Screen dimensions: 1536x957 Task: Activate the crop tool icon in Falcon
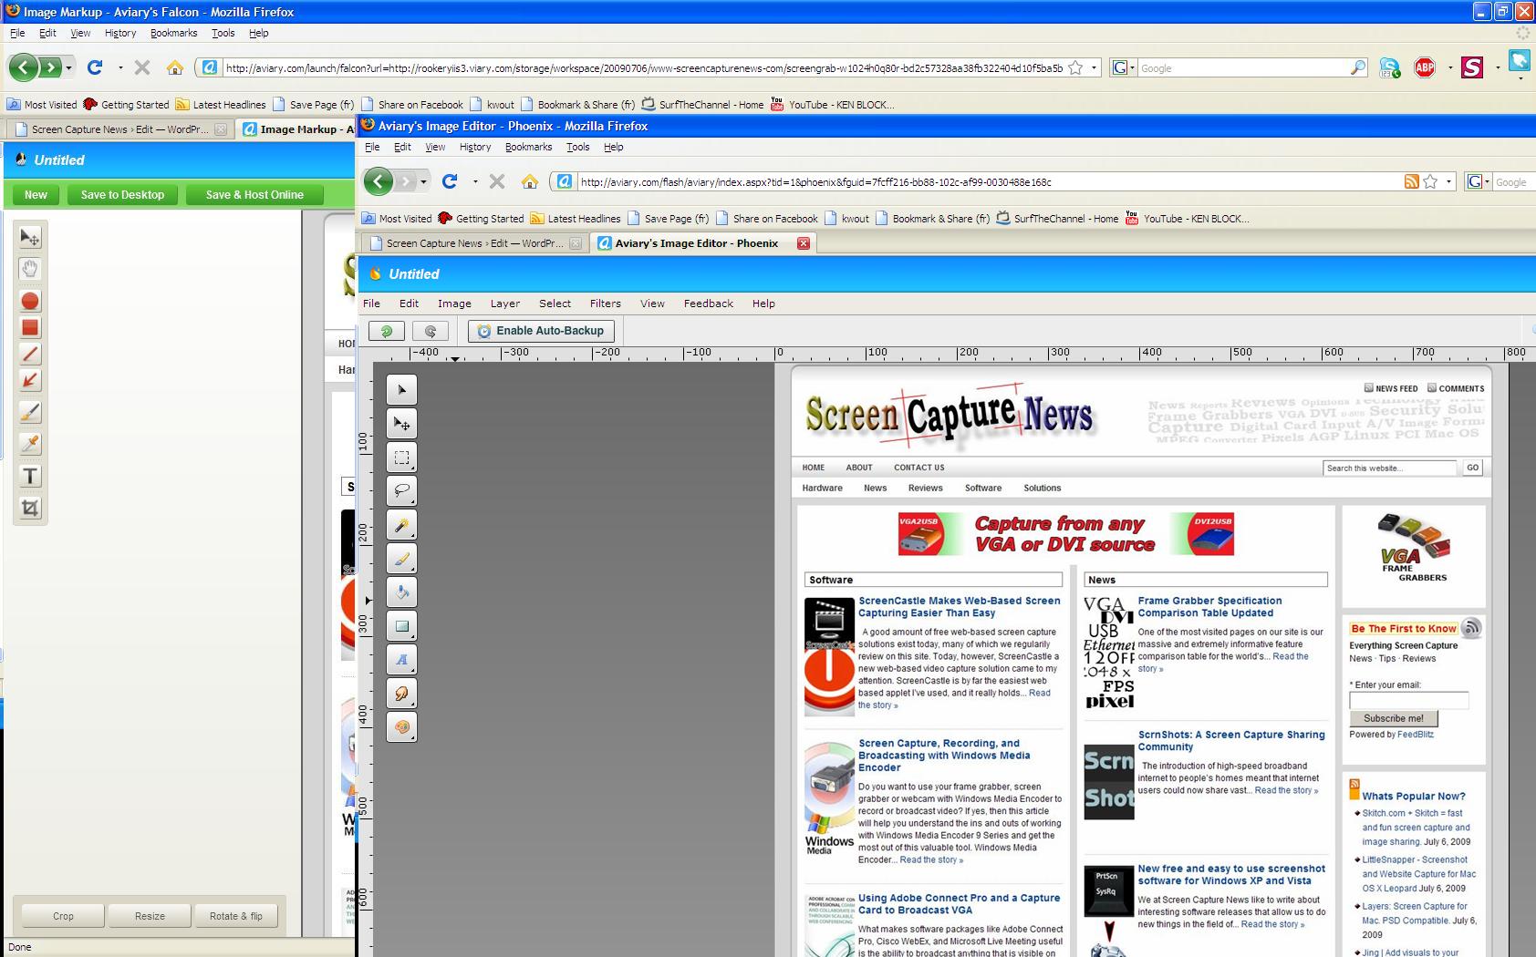pos(30,508)
